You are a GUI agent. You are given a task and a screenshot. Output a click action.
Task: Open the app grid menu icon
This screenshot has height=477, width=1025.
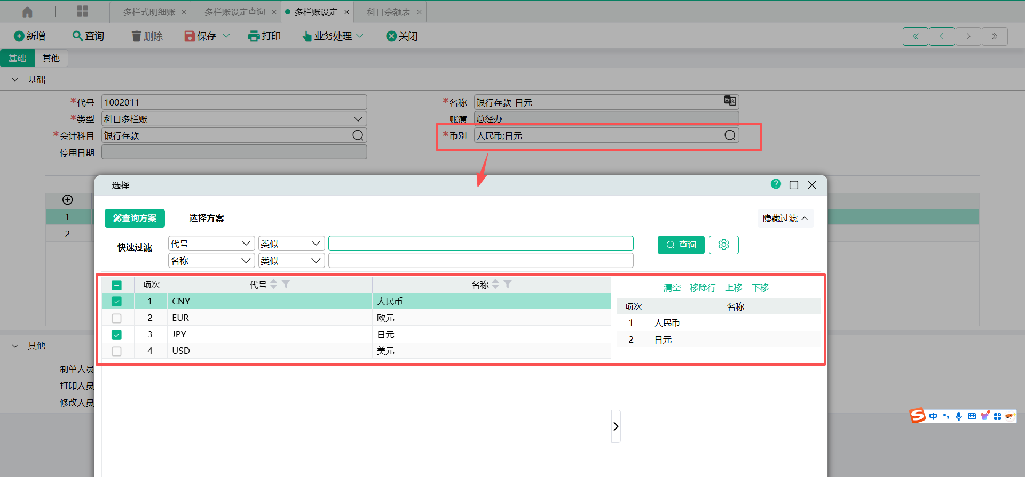[82, 11]
